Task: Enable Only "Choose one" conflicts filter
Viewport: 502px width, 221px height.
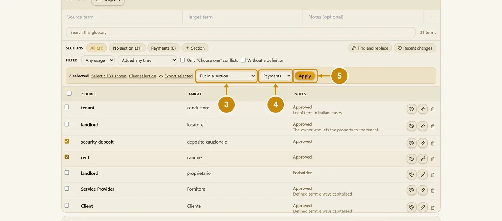Action: (183, 60)
